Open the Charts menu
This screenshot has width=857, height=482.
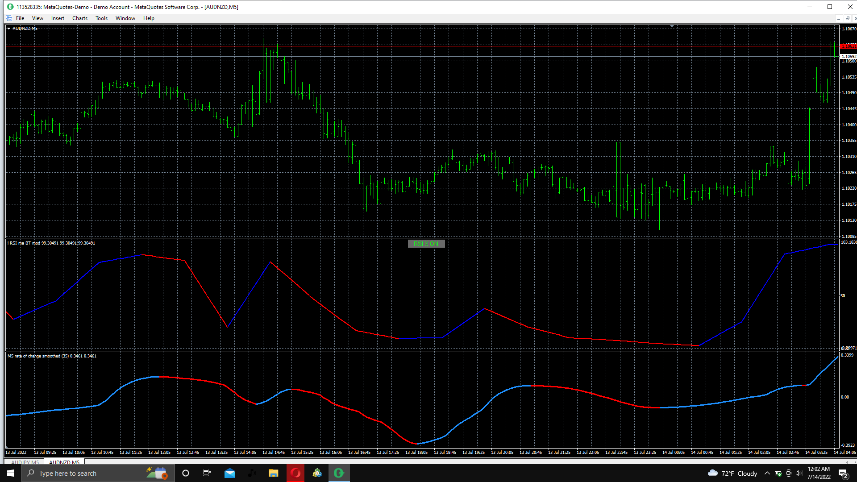79,18
